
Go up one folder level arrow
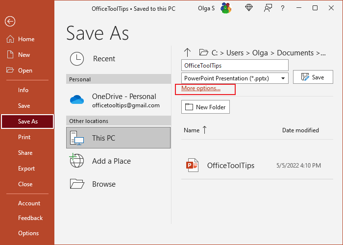187,53
